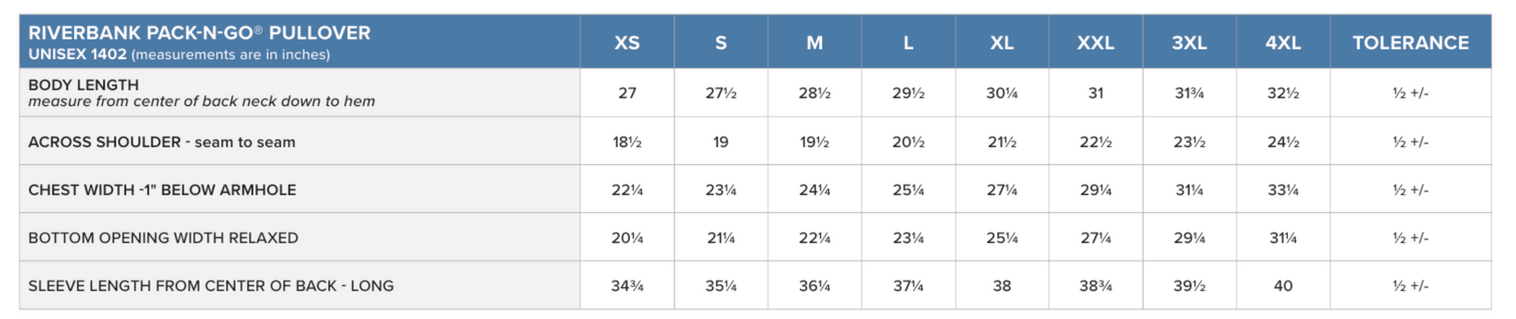Image resolution: width=1516 pixels, height=319 pixels.
Task: Select the CHEST WIDTH row label
Action: 162,190
